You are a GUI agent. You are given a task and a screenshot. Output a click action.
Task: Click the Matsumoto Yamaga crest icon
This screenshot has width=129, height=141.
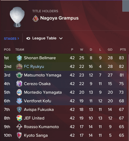point(19,75)
